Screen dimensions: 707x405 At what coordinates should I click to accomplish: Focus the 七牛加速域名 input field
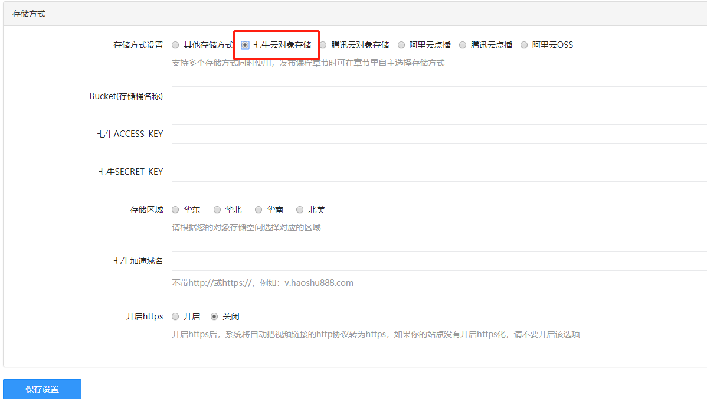point(439,261)
